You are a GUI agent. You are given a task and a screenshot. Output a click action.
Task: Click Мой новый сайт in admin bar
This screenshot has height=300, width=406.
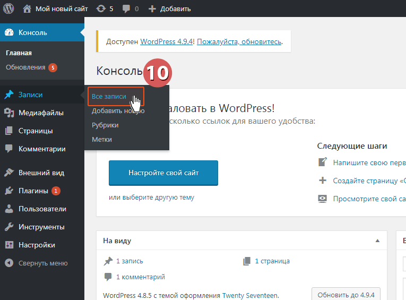click(62, 9)
